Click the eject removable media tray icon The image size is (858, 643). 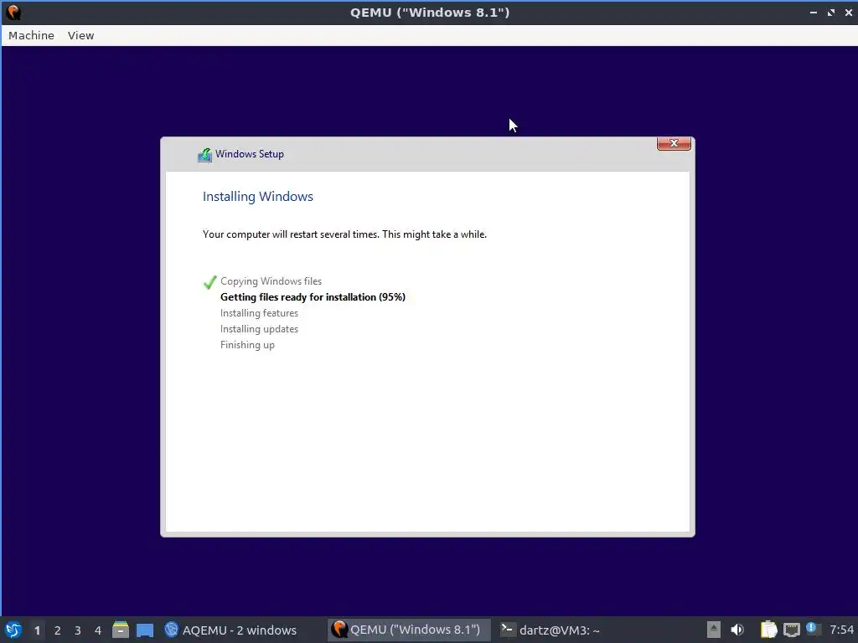[x=713, y=630]
